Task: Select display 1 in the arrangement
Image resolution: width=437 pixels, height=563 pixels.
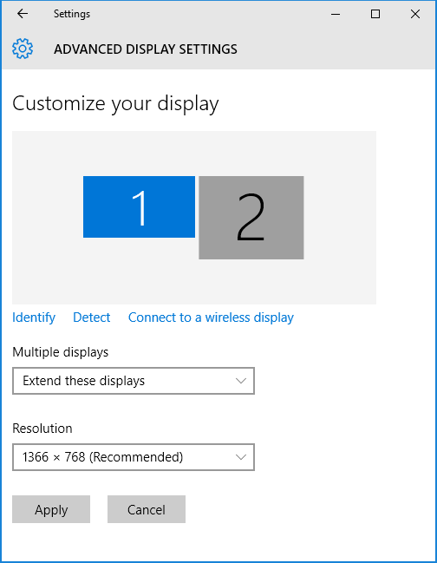Action: pos(140,206)
